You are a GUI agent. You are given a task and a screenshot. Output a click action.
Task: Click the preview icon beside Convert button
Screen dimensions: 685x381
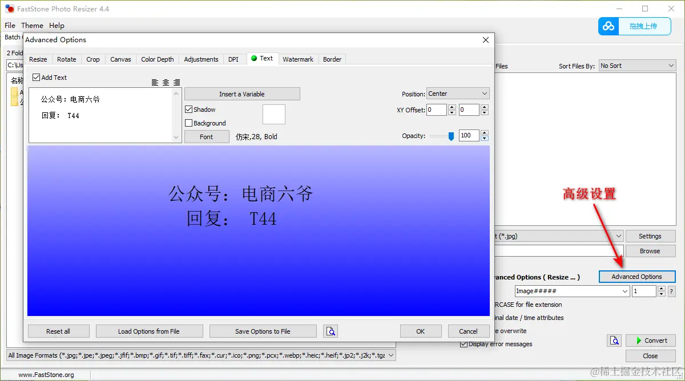pyautogui.click(x=614, y=341)
